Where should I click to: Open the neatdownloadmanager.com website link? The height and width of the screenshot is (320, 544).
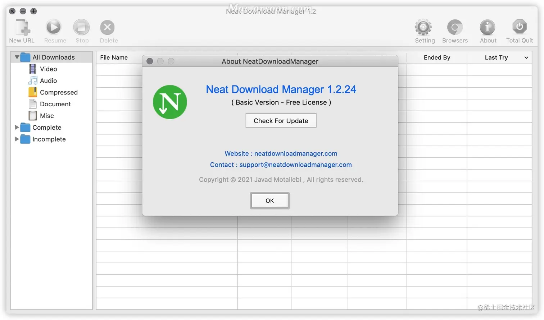pyautogui.click(x=295, y=154)
